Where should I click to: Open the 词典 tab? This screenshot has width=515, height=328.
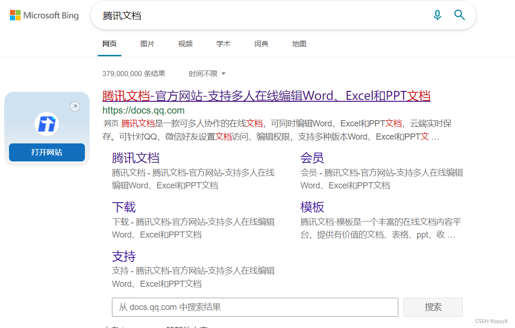(x=261, y=44)
